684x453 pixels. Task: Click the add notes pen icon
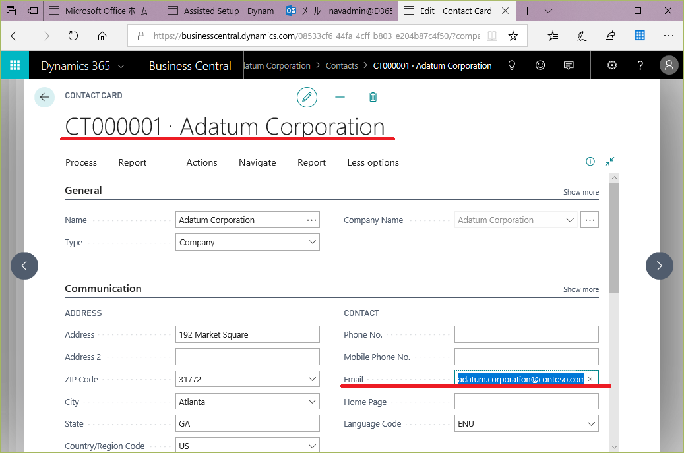tap(582, 36)
